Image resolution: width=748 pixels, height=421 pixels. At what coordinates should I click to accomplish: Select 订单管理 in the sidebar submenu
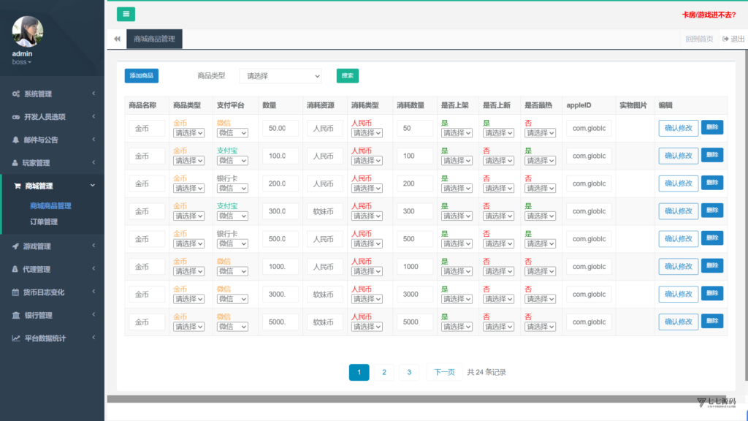[x=44, y=222]
